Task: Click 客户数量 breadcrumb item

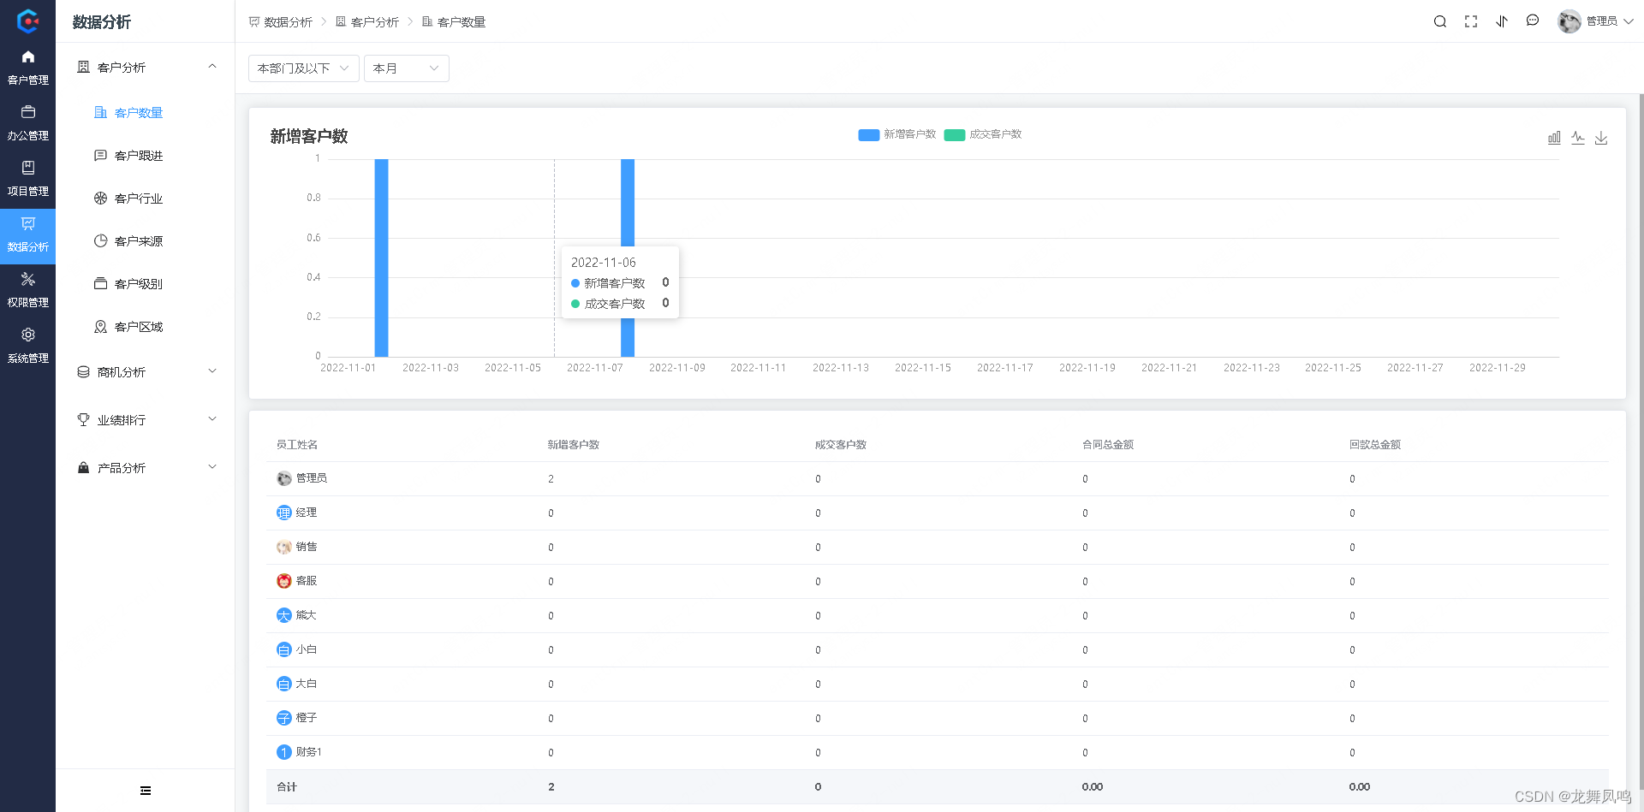Action: tap(454, 22)
